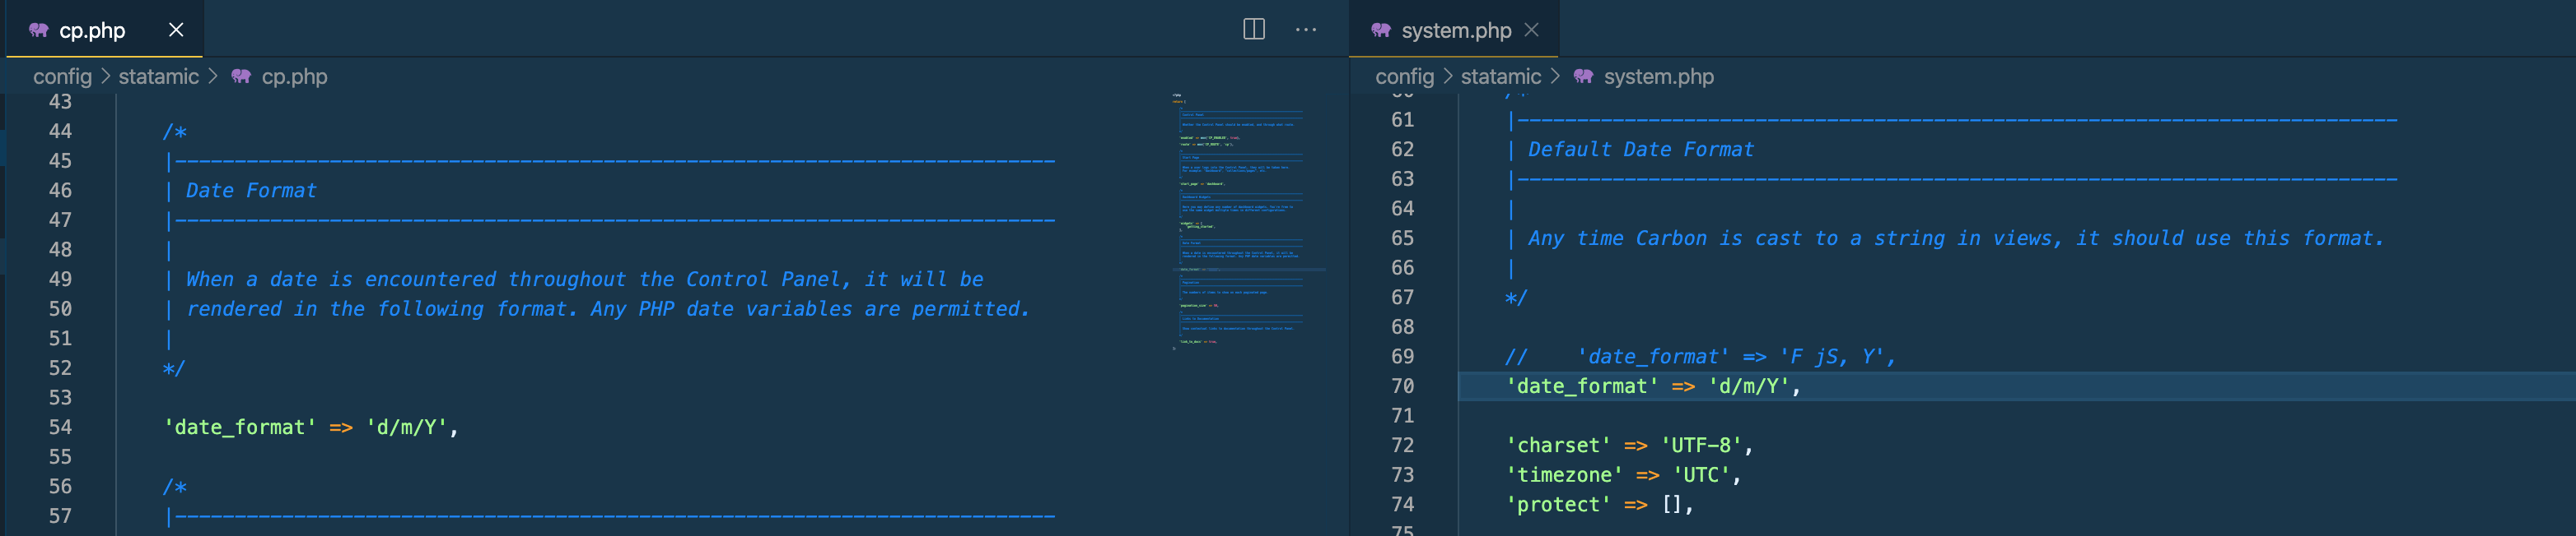Open the more actions ellipsis menu

click(x=1305, y=29)
